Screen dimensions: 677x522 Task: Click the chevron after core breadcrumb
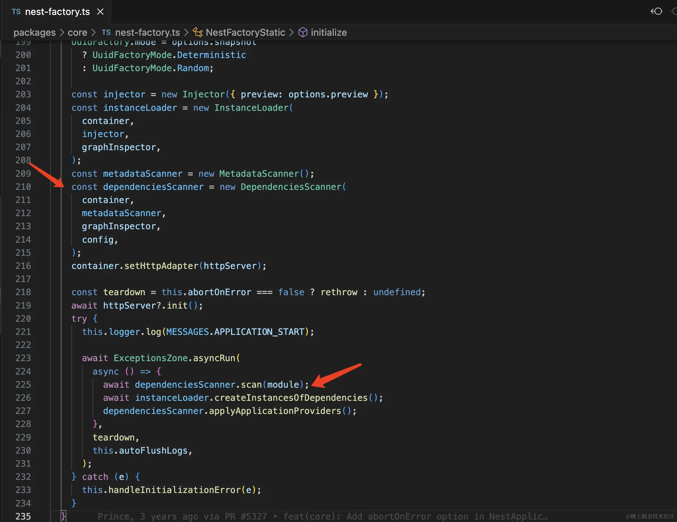click(93, 33)
